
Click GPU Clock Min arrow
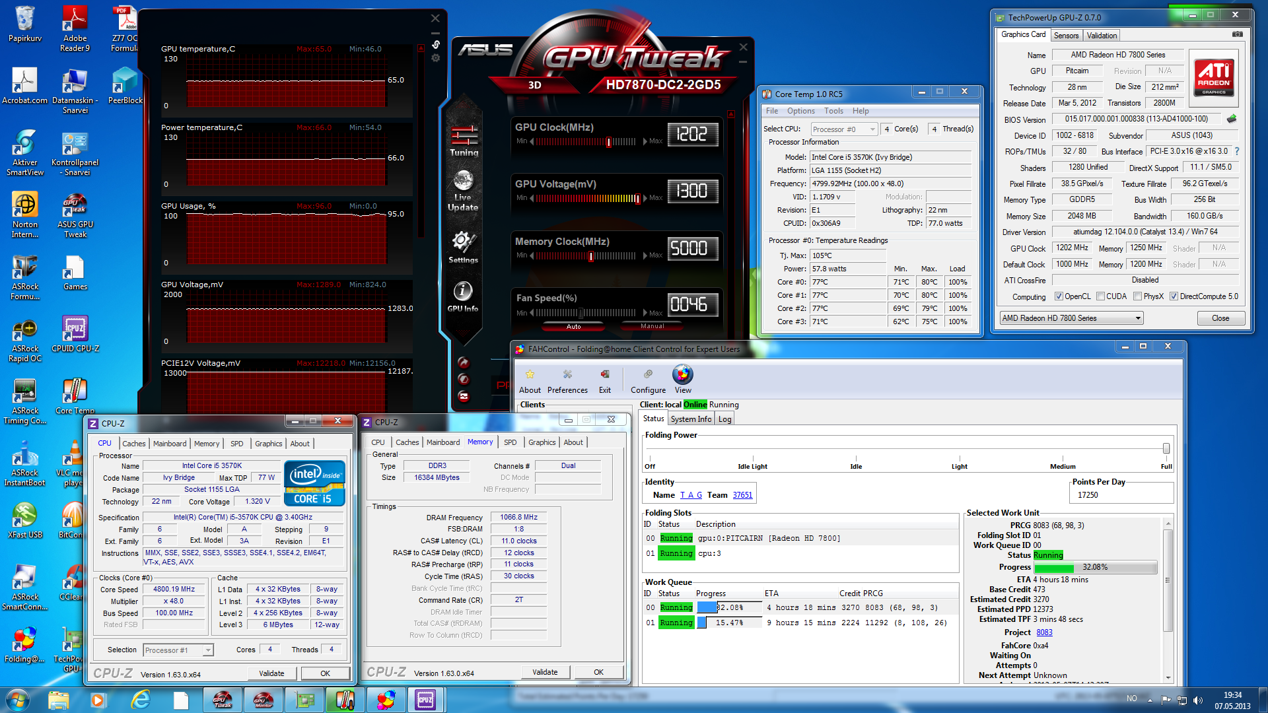tap(532, 141)
